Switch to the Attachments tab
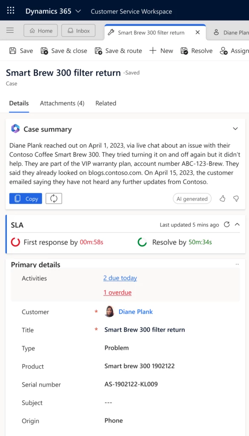 pyautogui.click(x=62, y=103)
